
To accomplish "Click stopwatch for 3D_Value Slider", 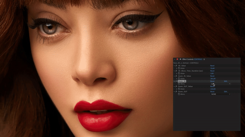I will coord(179,68).
